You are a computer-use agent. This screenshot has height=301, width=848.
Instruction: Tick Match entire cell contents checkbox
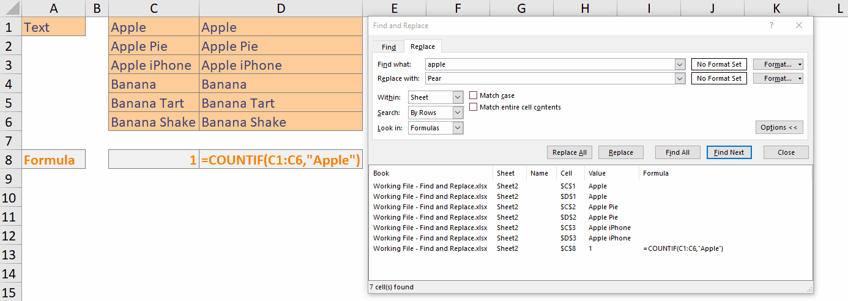point(474,107)
